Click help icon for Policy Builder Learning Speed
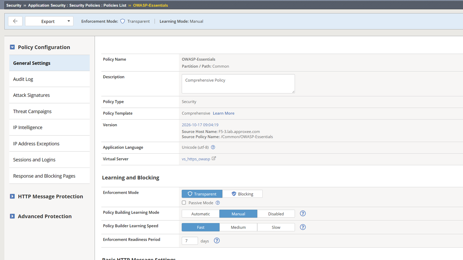 (303, 227)
